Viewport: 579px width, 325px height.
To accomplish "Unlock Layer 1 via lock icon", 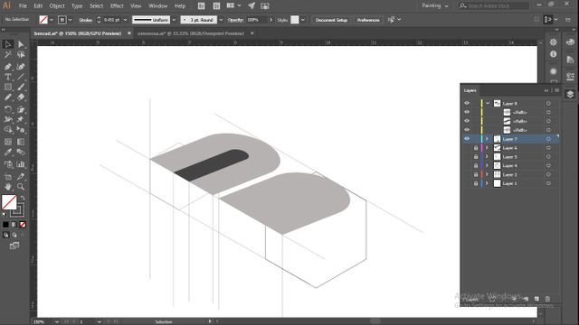I will tap(476, 183).
